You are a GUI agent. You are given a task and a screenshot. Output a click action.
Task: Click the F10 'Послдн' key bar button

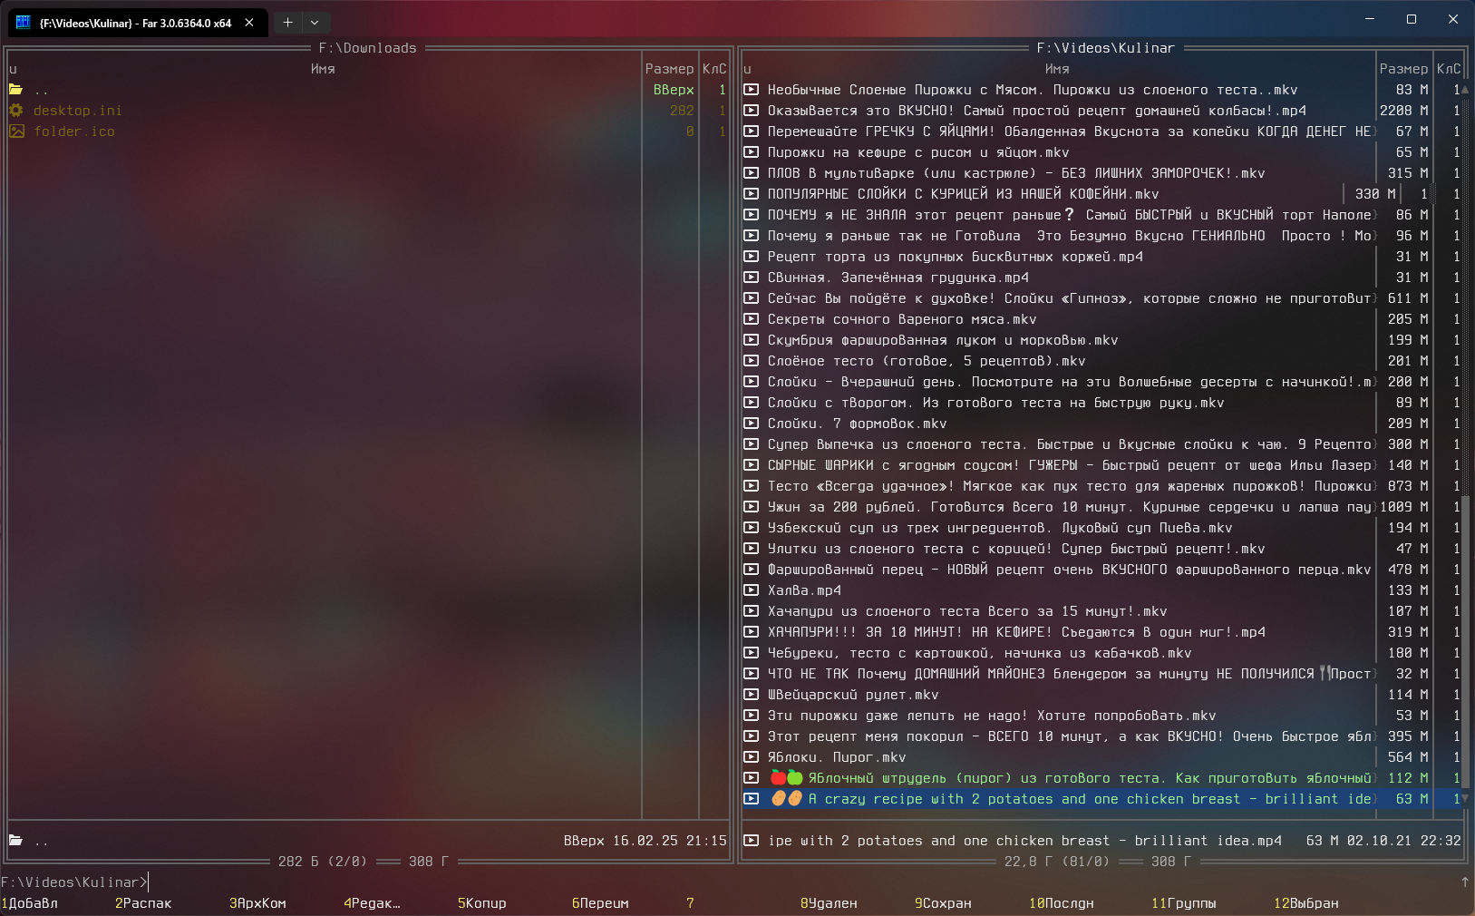click(1062, 903)
